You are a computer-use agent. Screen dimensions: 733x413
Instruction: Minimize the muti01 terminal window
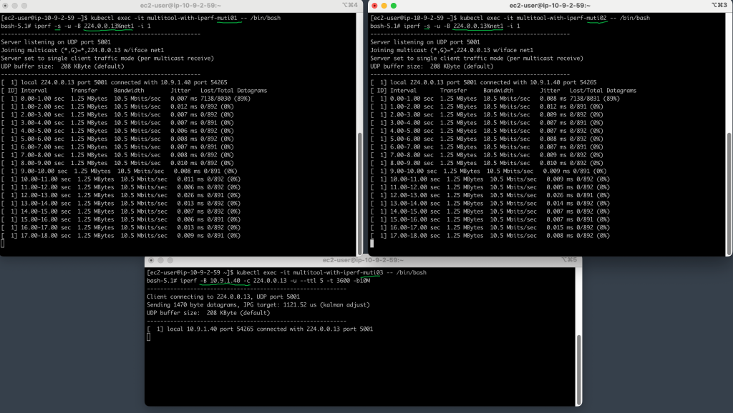(x=14, y=6)
